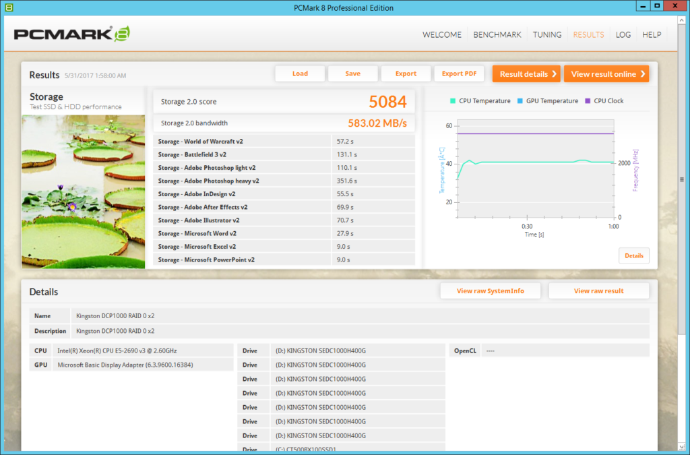Export results with Export PDF
Screen dimensions: 690x455
click(459, 74)
